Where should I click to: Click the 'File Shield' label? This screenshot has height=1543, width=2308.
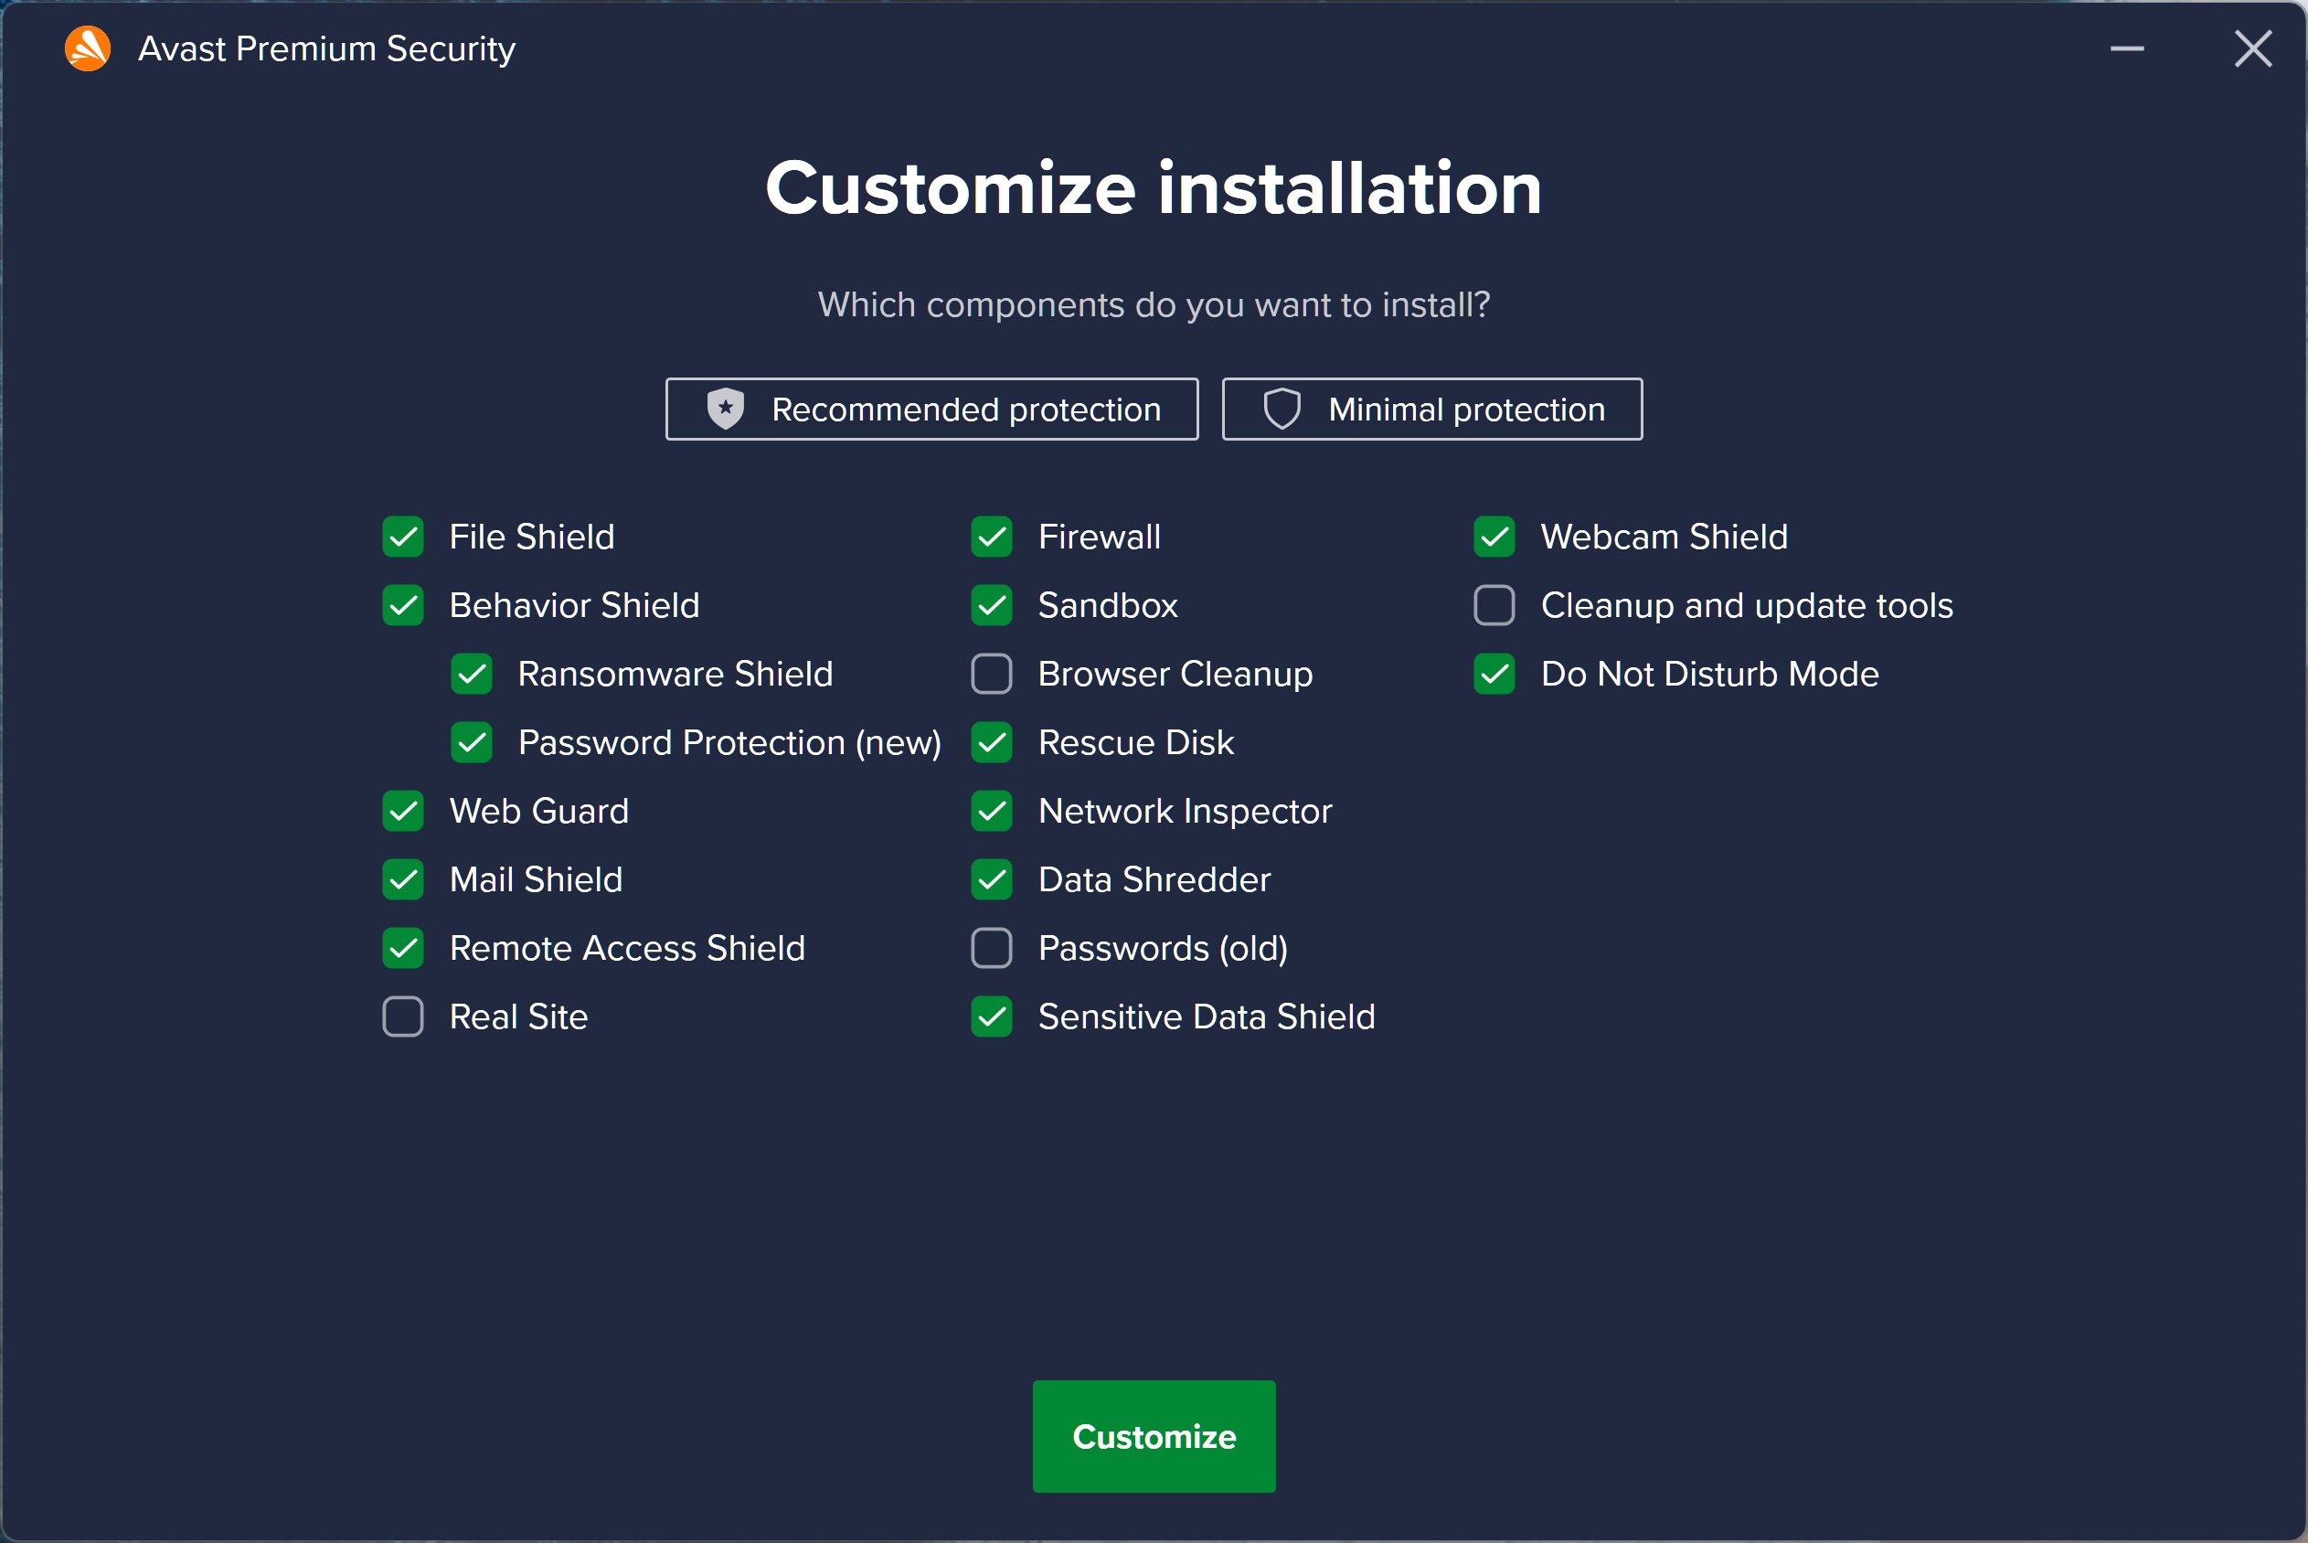point(532,537)
